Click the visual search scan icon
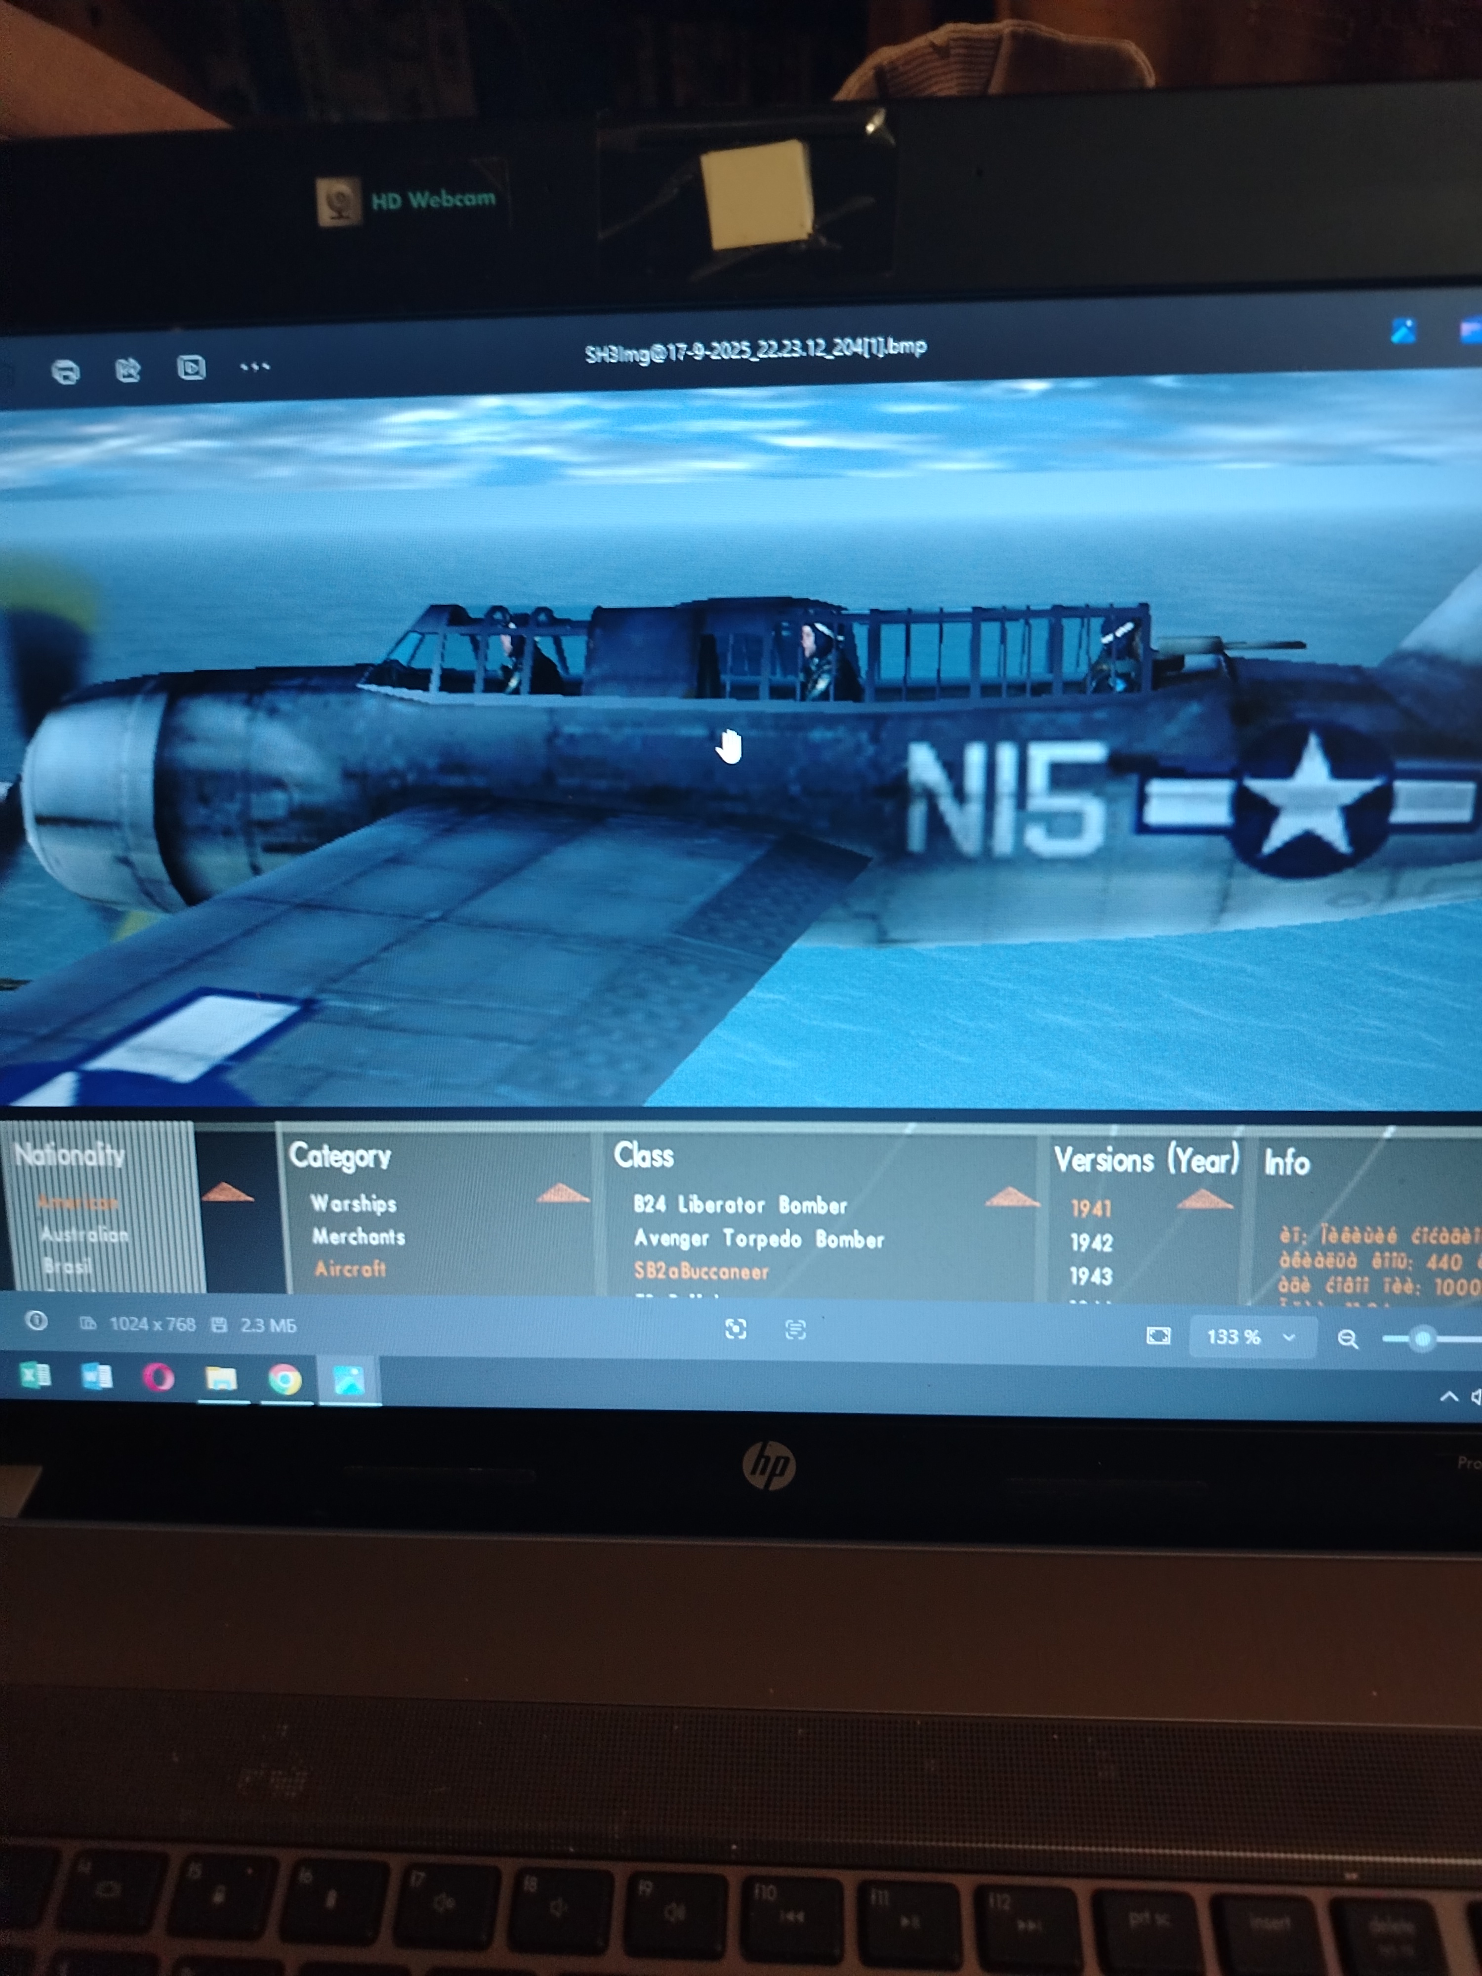 (735, 1329)
